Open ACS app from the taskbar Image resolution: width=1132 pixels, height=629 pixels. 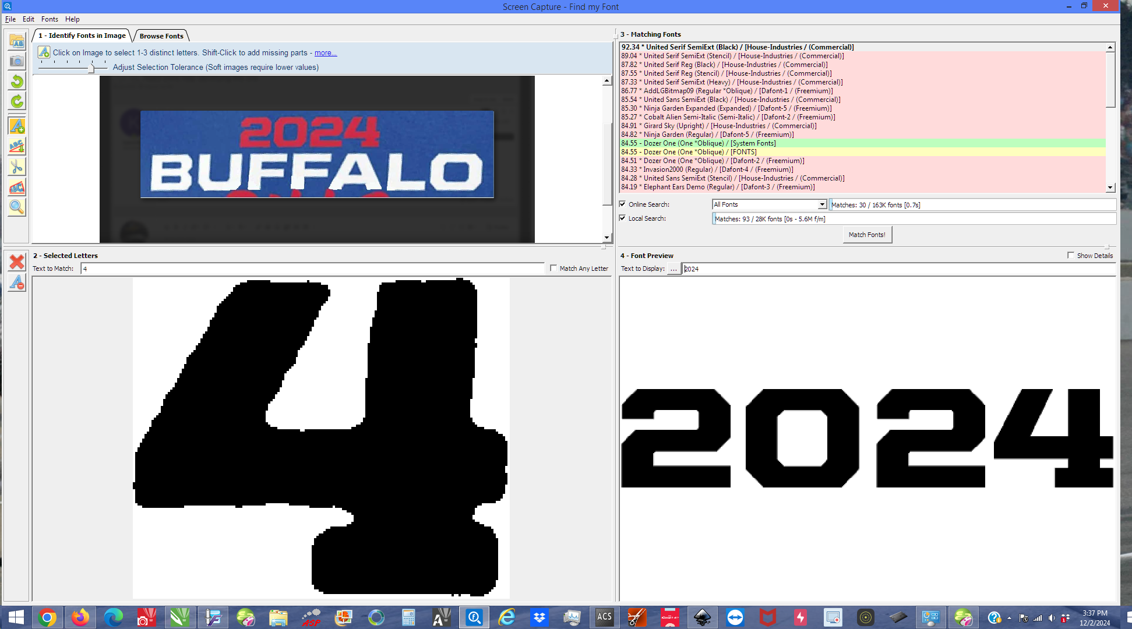(604, 617)
